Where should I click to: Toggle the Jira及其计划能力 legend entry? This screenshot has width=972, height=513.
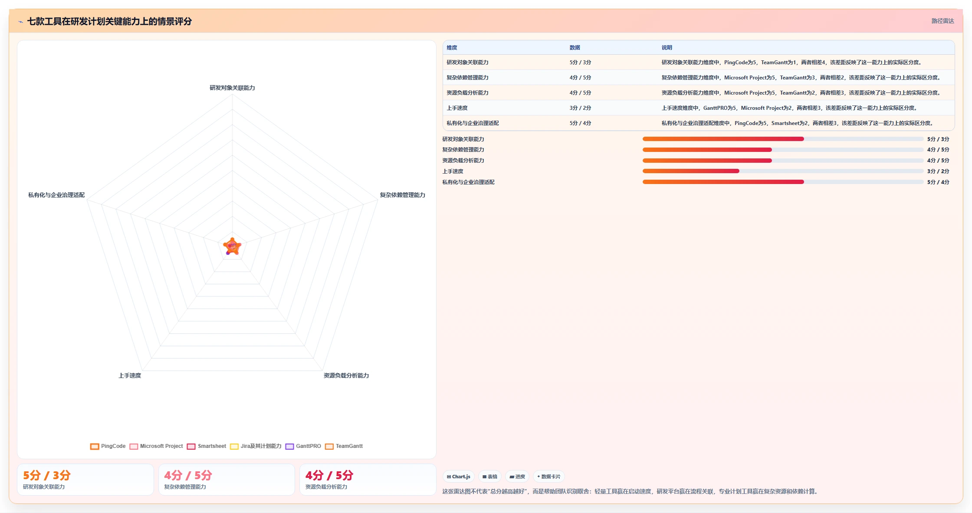(256, 446)
